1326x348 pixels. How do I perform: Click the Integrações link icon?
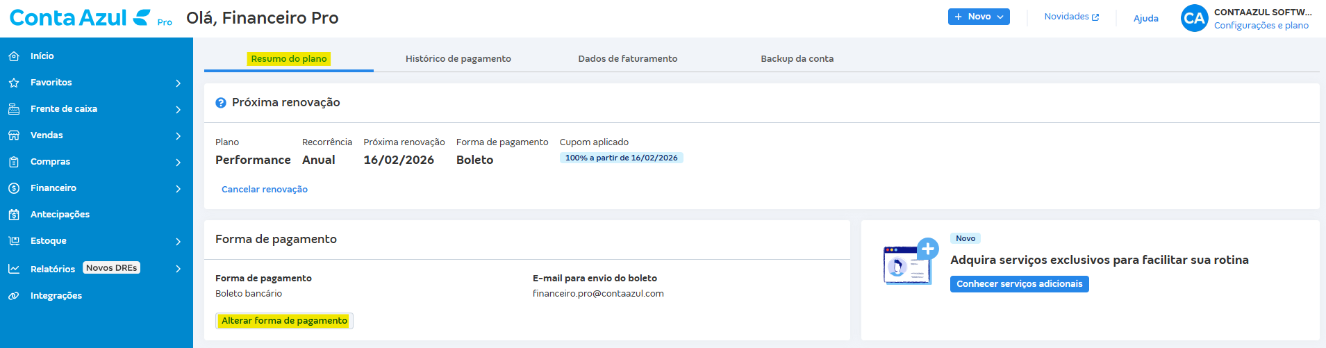(14, 296)
